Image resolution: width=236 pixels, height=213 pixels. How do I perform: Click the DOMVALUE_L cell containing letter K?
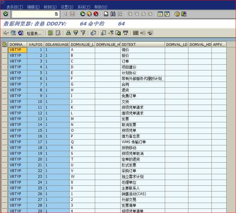[x=82, y=107]
